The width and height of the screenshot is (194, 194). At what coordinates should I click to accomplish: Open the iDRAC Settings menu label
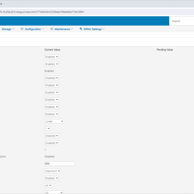point(93,29)
